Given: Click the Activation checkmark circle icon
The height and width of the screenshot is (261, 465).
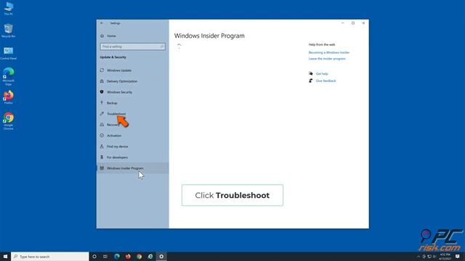Looking at the screenshot, I should 102,136.
